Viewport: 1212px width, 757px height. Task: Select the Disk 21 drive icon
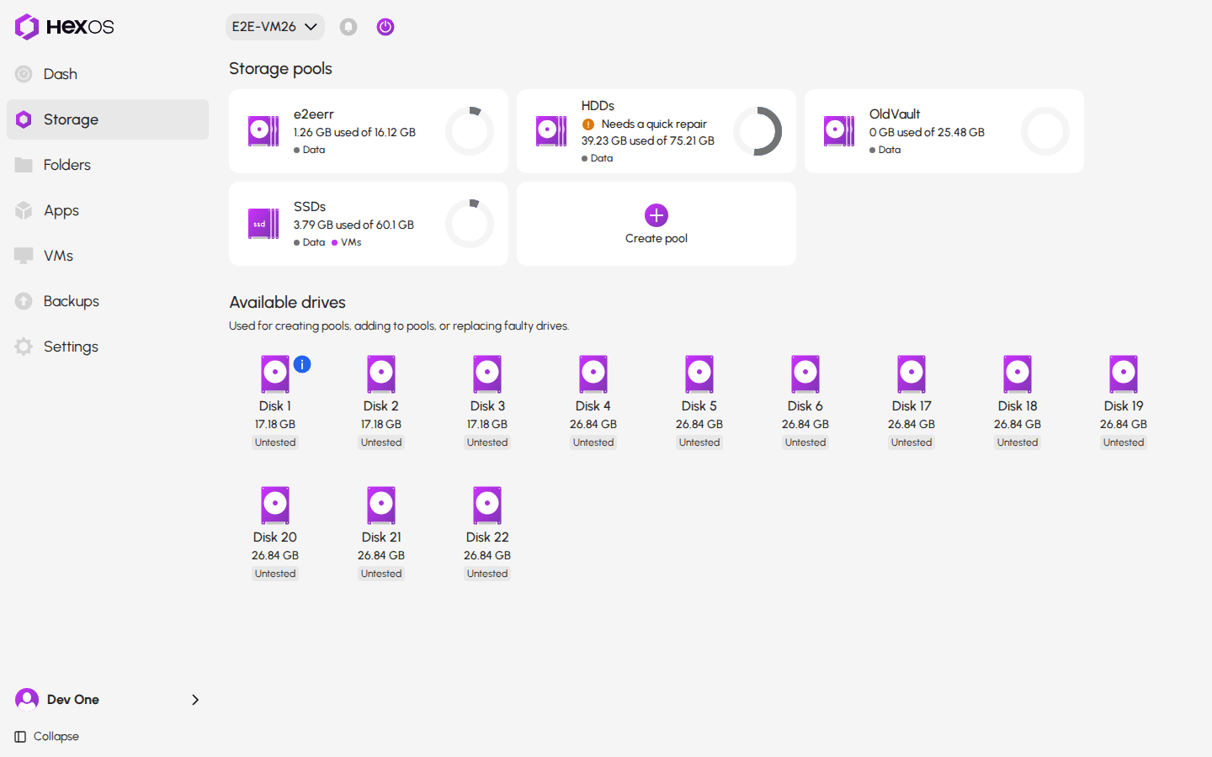(x=381, y=506)
